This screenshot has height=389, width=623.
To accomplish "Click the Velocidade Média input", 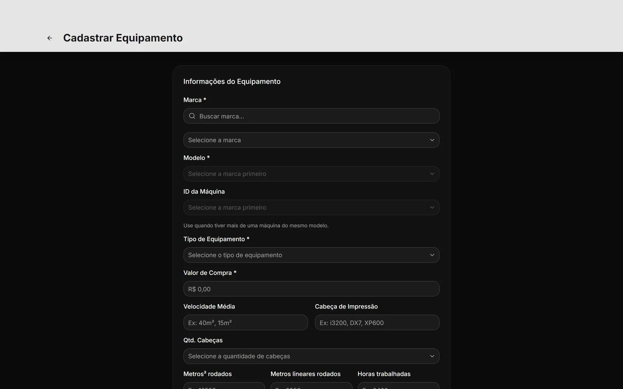I will click(x=245, y=322).
